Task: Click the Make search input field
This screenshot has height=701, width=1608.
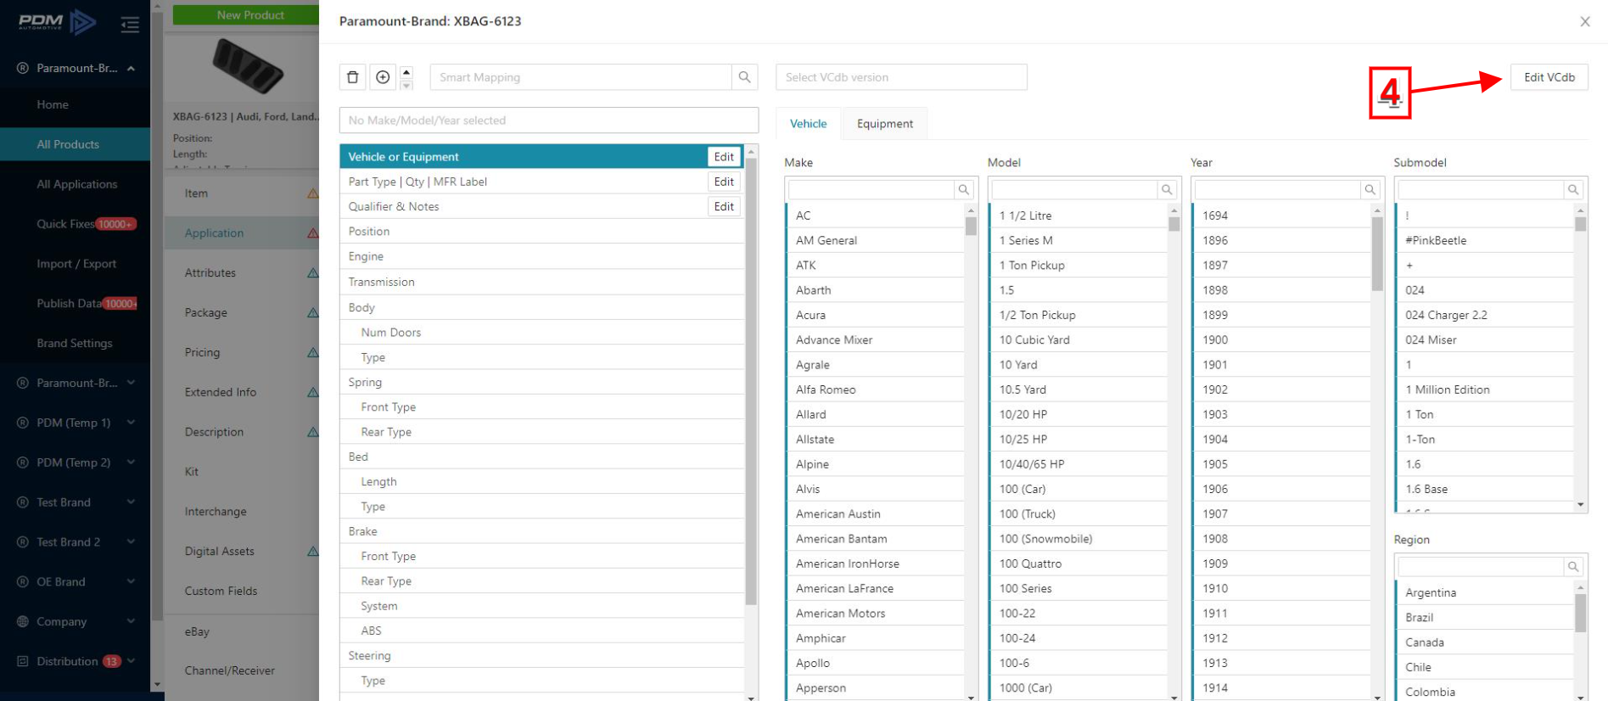Action: coord(871,189)
